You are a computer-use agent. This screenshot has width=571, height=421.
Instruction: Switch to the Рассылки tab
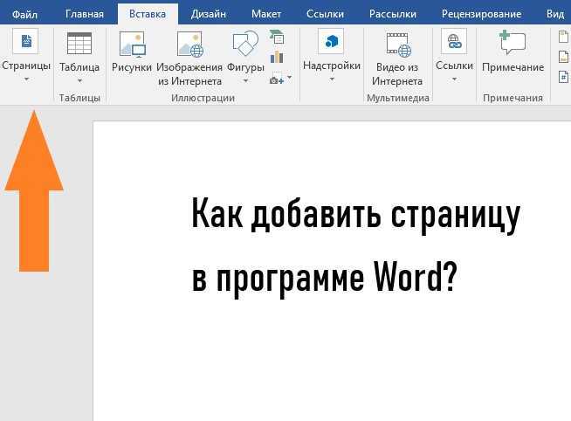393,14
